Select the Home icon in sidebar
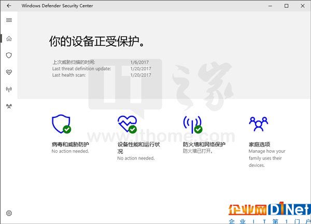 tap(9, 38)
